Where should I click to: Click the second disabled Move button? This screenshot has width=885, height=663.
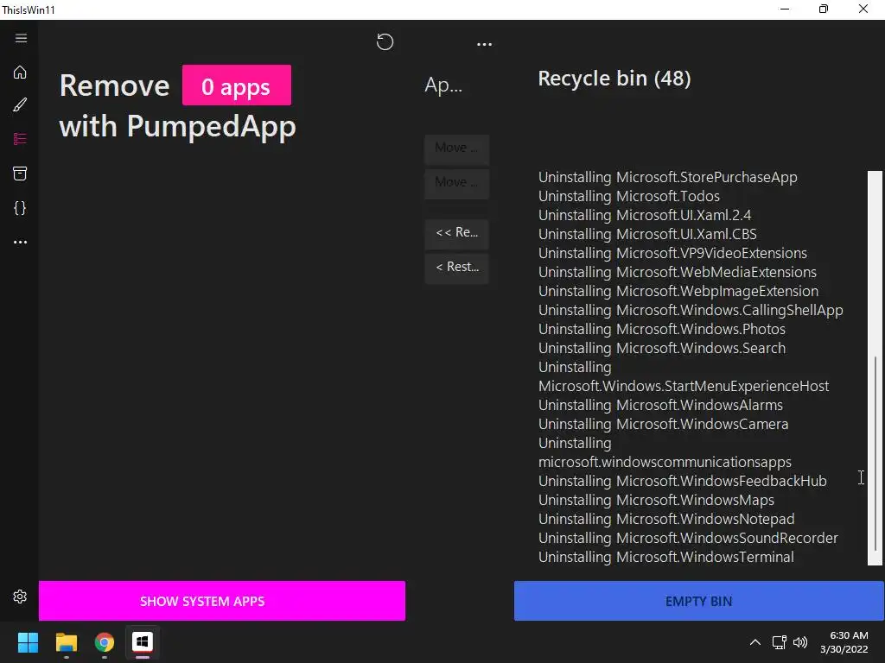pyautogui.click(x=456, y=182)
